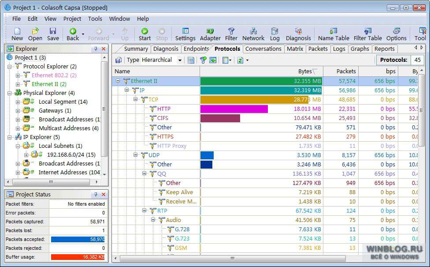Collapse the TCP protocol node
This screenshot has height=267, width=430.
pos(135,99)
